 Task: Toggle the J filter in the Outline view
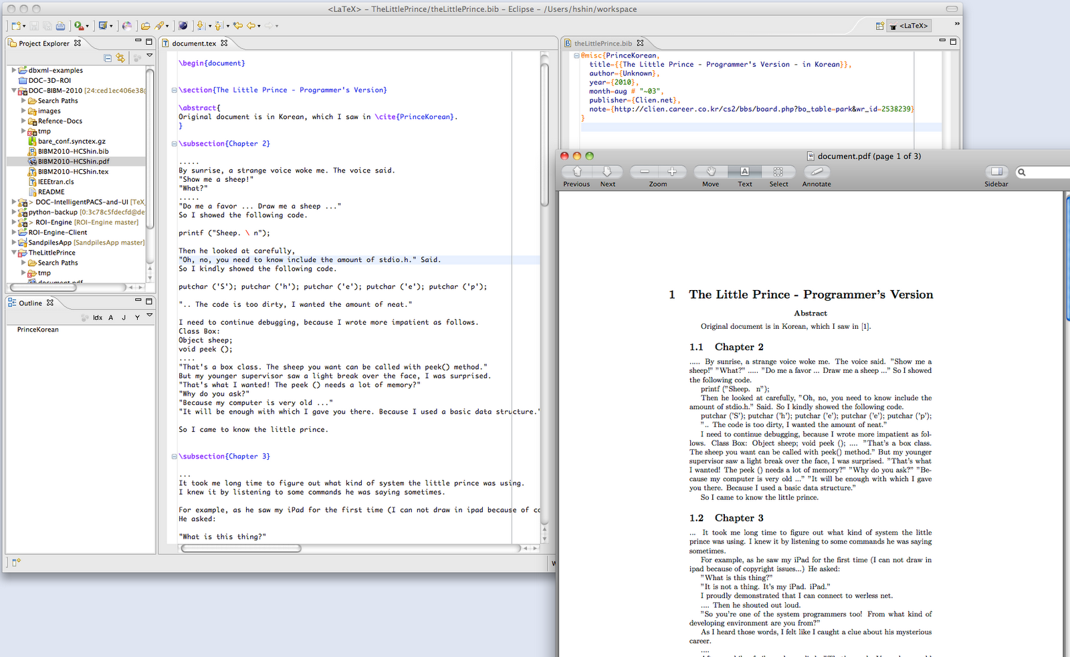[x=124, y=317]
